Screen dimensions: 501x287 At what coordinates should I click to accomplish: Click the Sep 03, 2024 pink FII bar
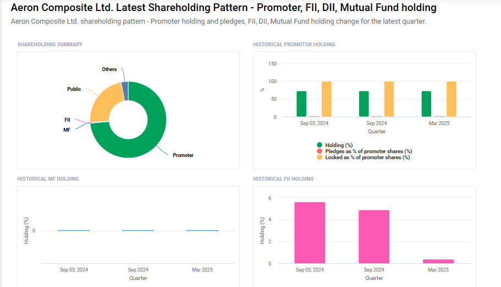point(310,233)
